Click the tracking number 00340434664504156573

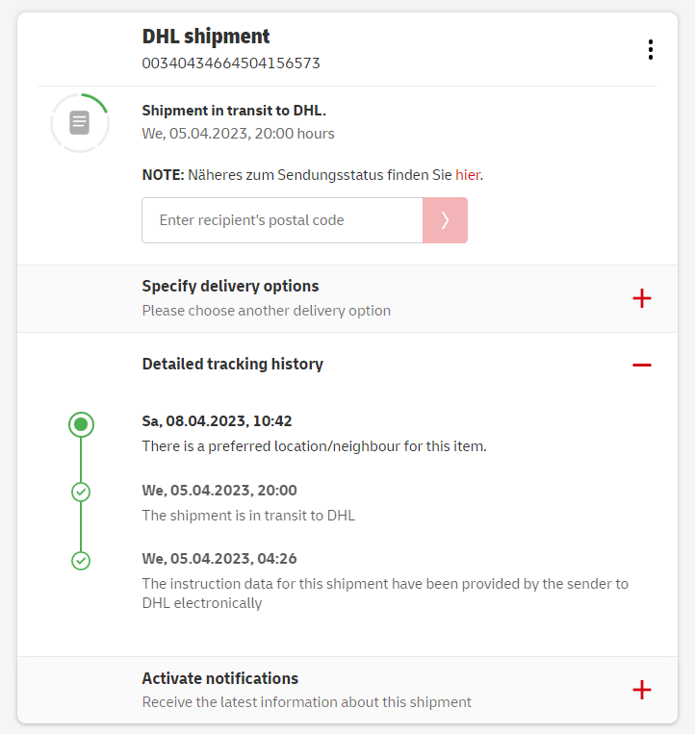[231, 63]
